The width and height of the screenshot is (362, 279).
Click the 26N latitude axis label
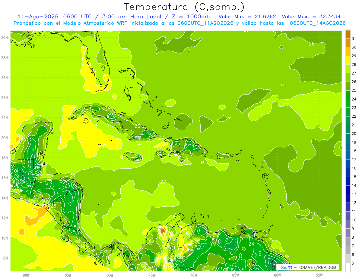(5, 78)
